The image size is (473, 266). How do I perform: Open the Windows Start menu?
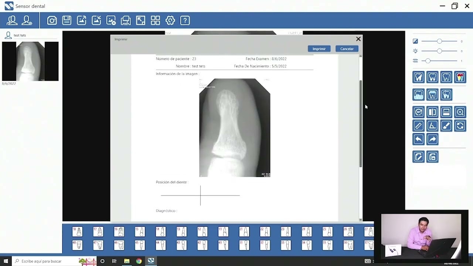point(6,261)
